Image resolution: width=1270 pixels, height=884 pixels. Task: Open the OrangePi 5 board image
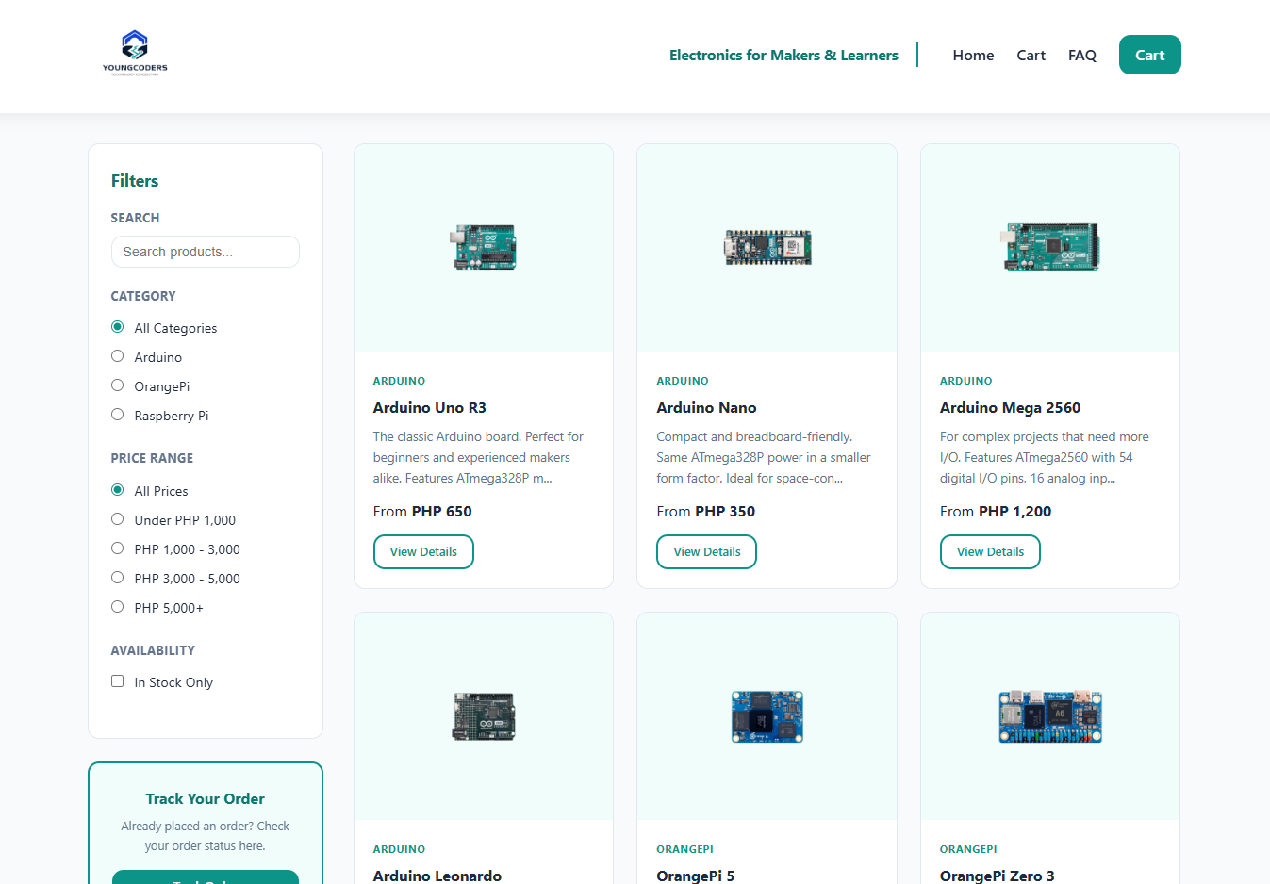pyautogui.click(x=767, y=716)
